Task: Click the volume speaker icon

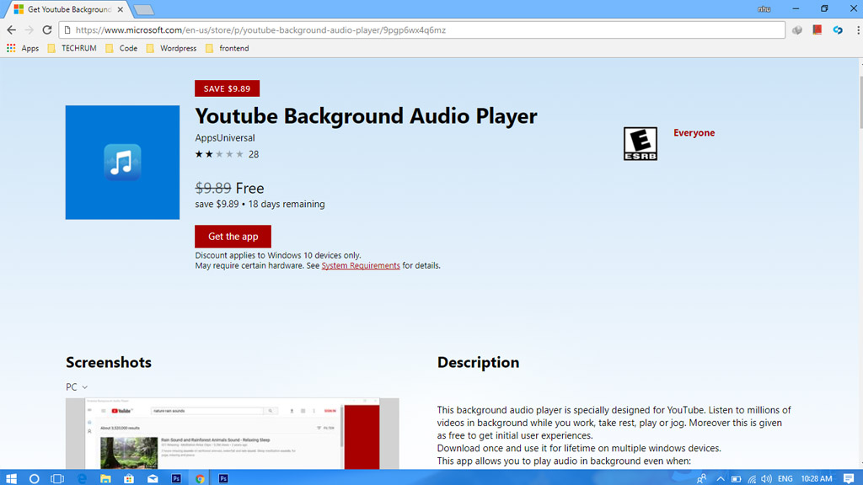Action: 767,479
